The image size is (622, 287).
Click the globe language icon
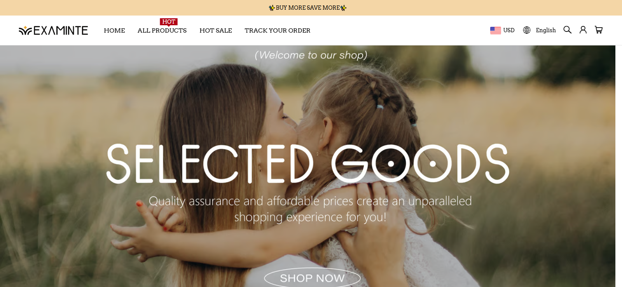527,30
